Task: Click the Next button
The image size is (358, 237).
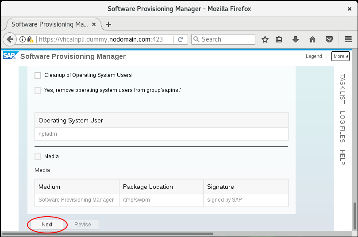Action: [47, 225]
